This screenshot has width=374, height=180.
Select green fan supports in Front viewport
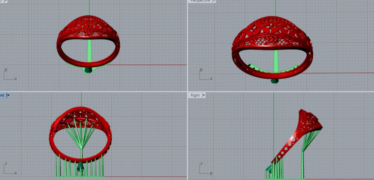[x=81, y=131]
